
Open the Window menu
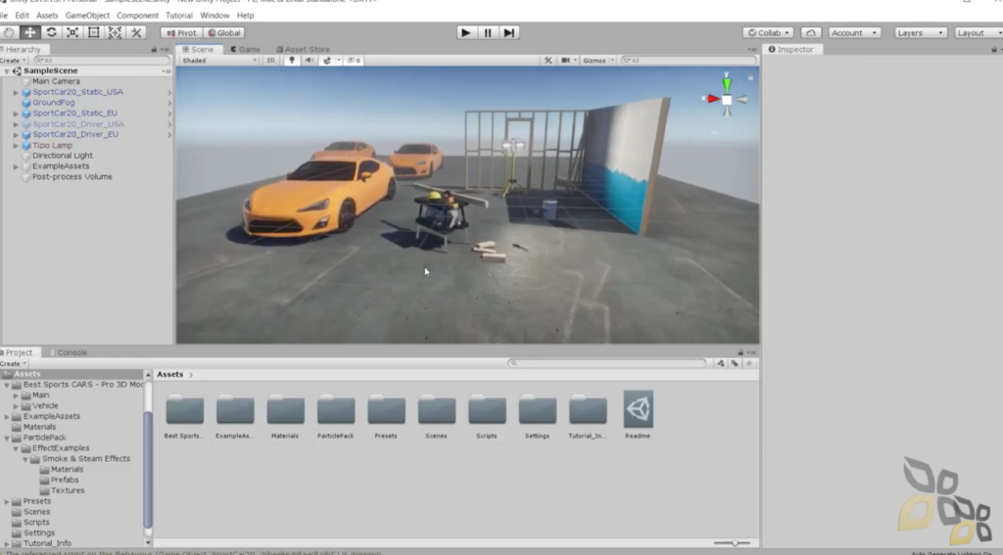pos(215,16)
